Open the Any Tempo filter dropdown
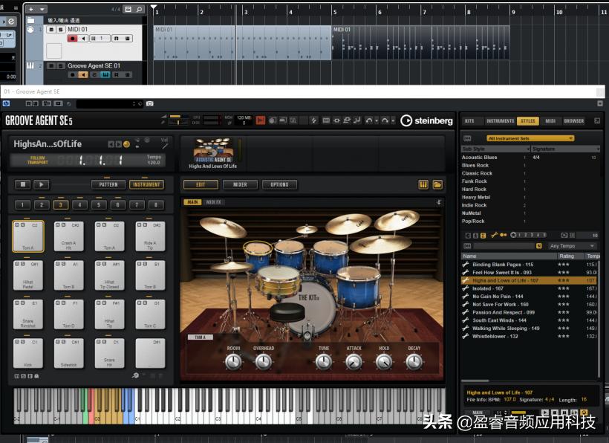Viewport: 609px width, 443px height. 572,246
